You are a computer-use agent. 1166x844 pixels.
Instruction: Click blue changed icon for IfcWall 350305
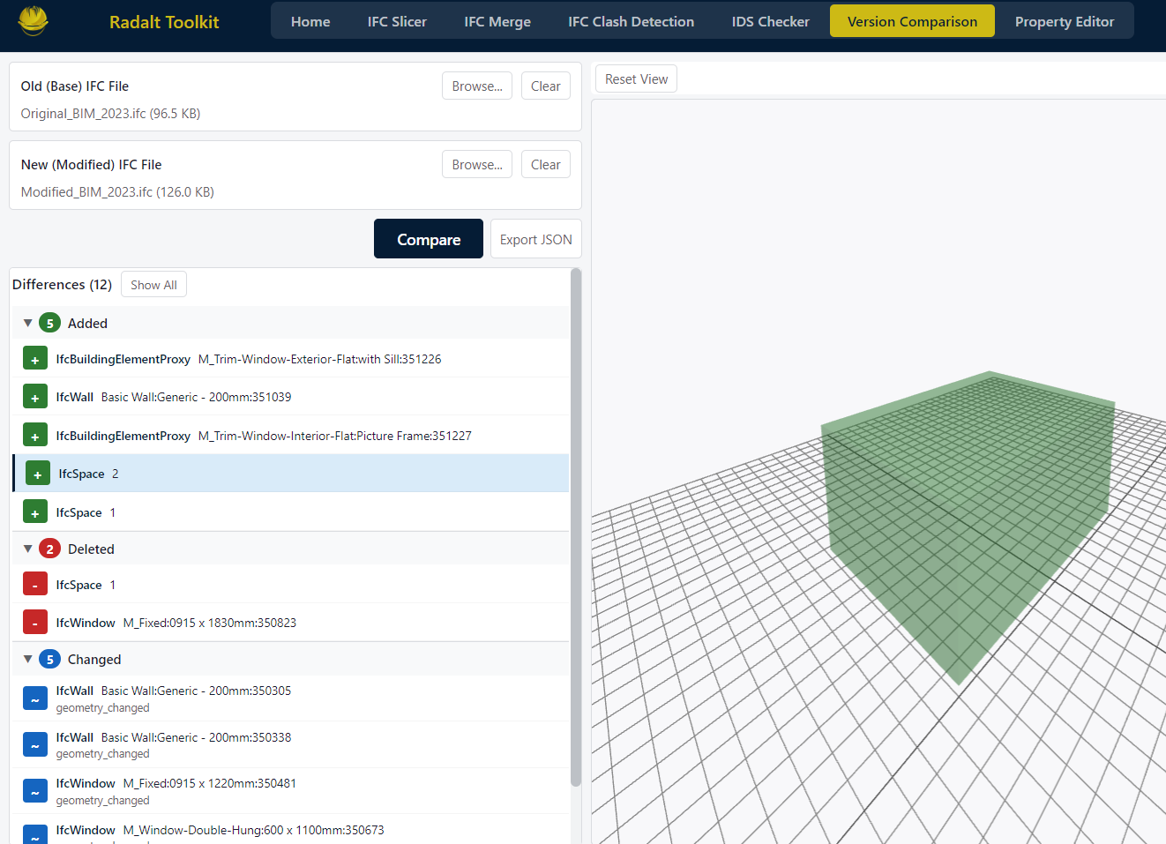point(35,699)
